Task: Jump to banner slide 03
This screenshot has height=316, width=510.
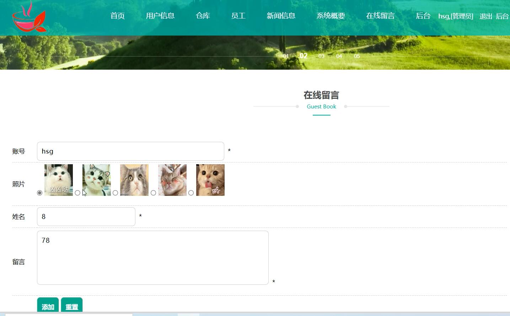Action: coord(321,56)
